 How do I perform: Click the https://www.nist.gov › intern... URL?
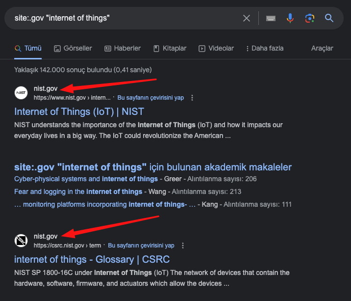pos(72,98)
